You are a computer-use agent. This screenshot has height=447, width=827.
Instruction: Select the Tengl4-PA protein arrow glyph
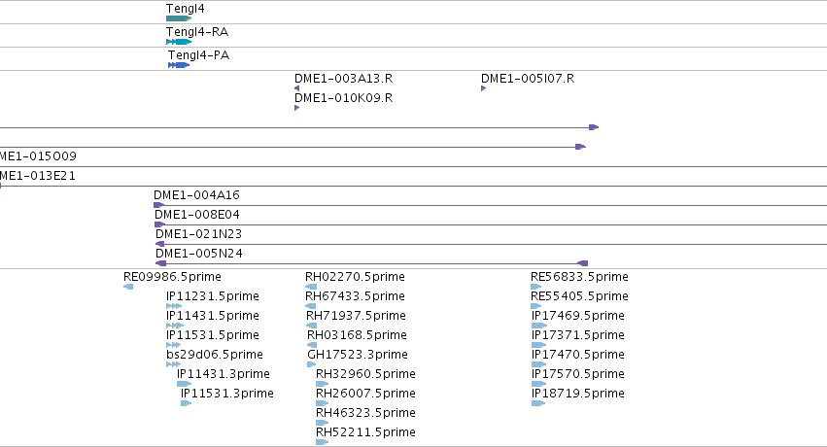coord(179,65)
